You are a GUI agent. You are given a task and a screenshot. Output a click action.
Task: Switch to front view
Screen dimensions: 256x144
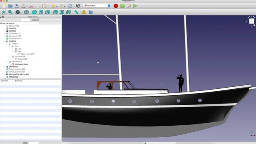tap(34, 12)
